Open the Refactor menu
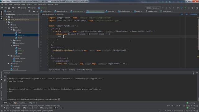Image resolution: width=199 pixels, height=112 pixels. tap(29, 4)
